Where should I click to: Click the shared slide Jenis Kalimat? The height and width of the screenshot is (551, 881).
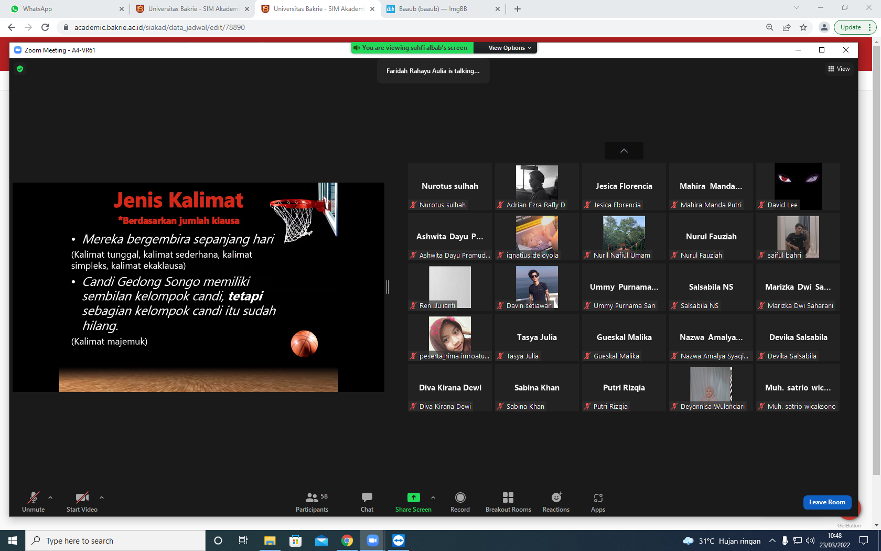[198, 287]
